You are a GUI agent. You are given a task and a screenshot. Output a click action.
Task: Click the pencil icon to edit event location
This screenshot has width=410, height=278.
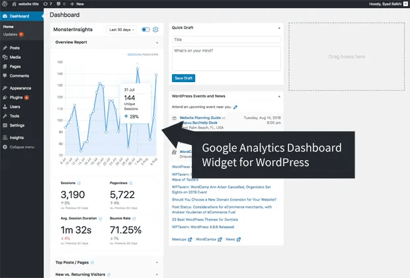point(235,107)
